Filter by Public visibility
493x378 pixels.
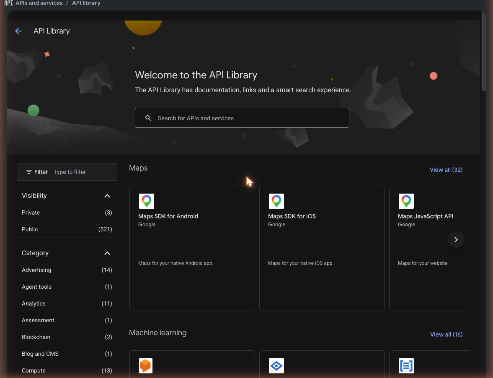click(x=67, y=229)
